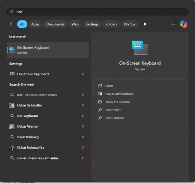Click the magnifier icon next to osk keyboard
Image resolution: width=195 pixels, height=183 pixels.
point(12,116)
